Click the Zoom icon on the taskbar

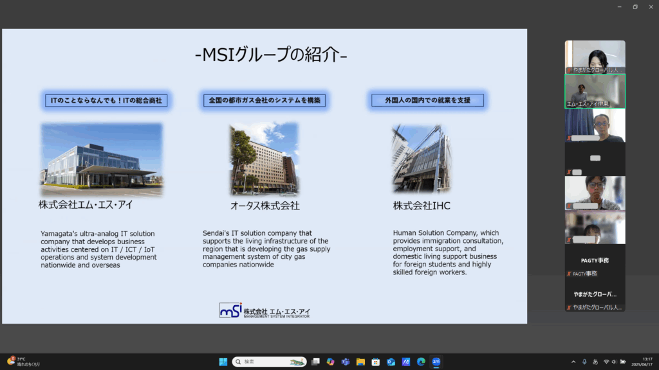[x=436, y=362]
